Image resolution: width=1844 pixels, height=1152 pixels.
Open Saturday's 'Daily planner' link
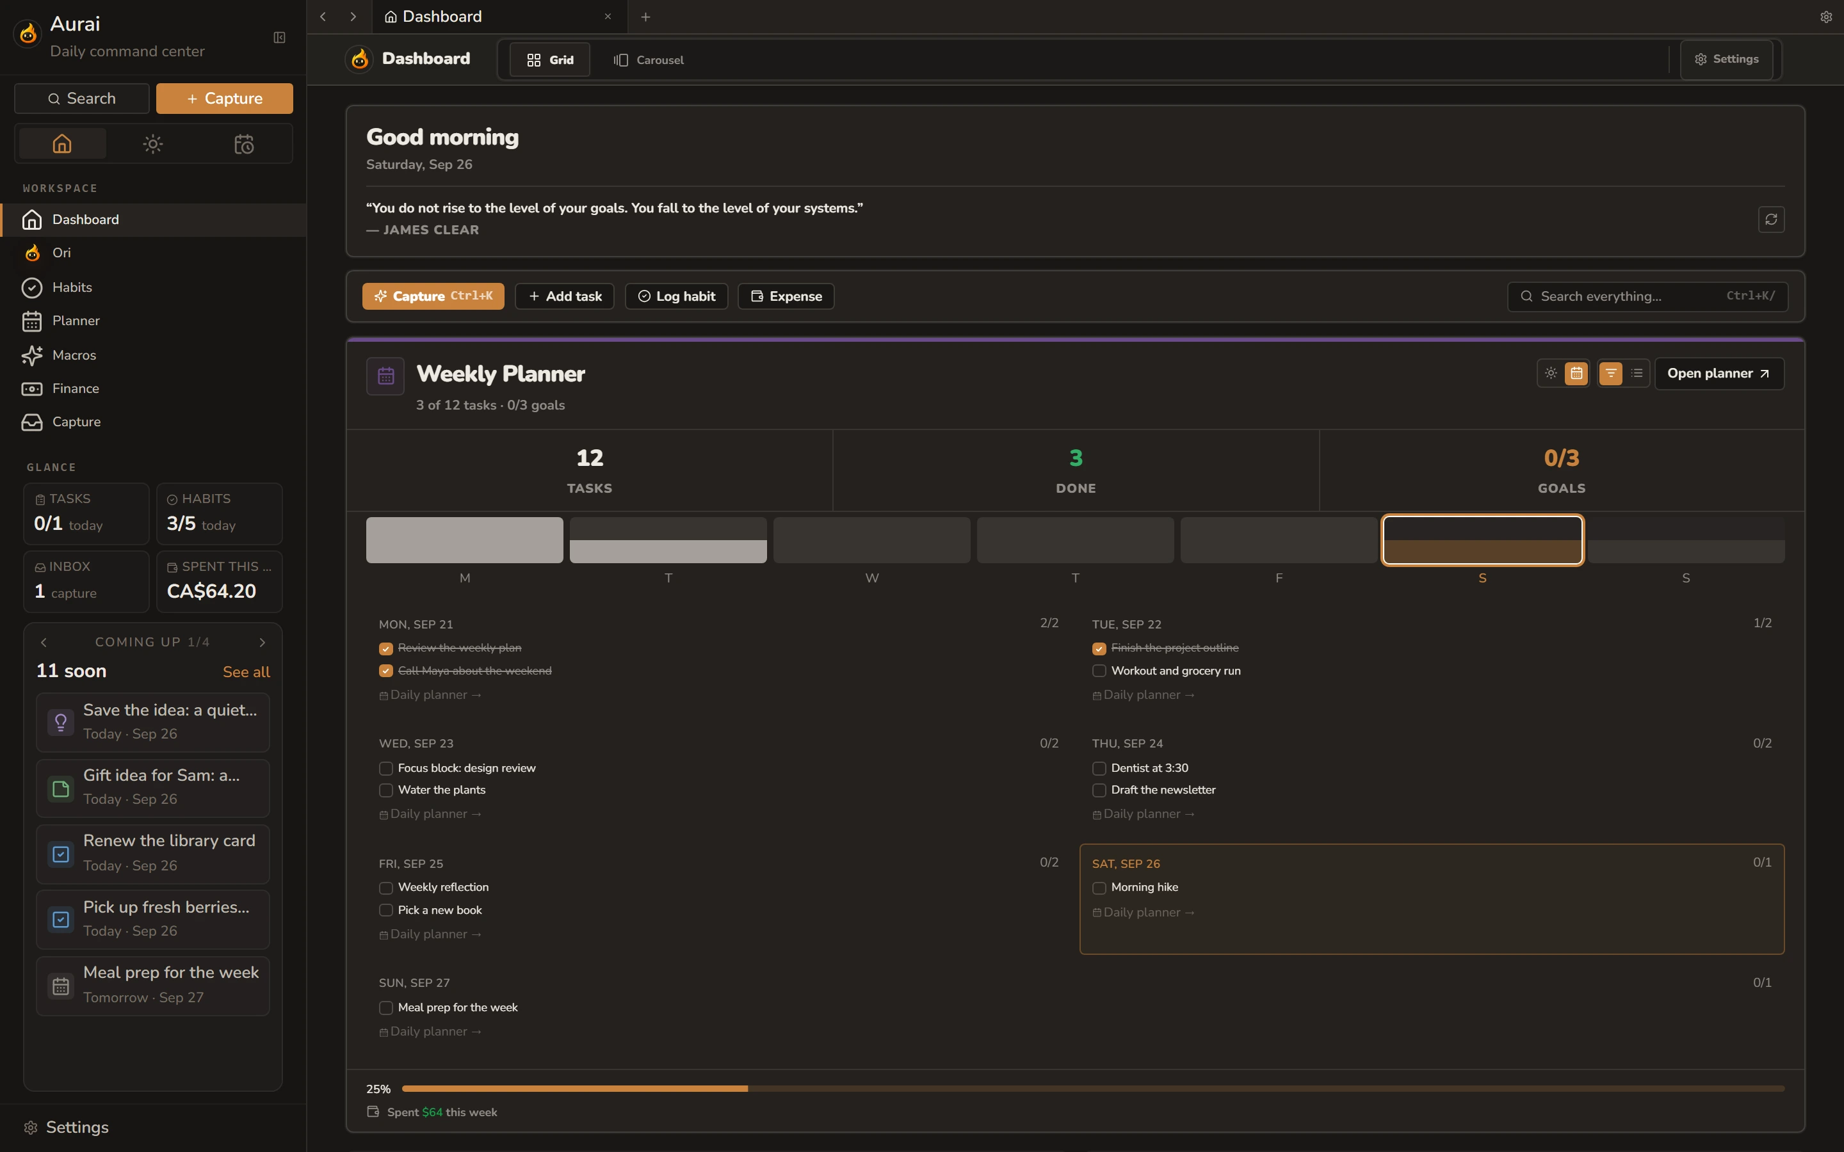click(x=1143, y=913)
